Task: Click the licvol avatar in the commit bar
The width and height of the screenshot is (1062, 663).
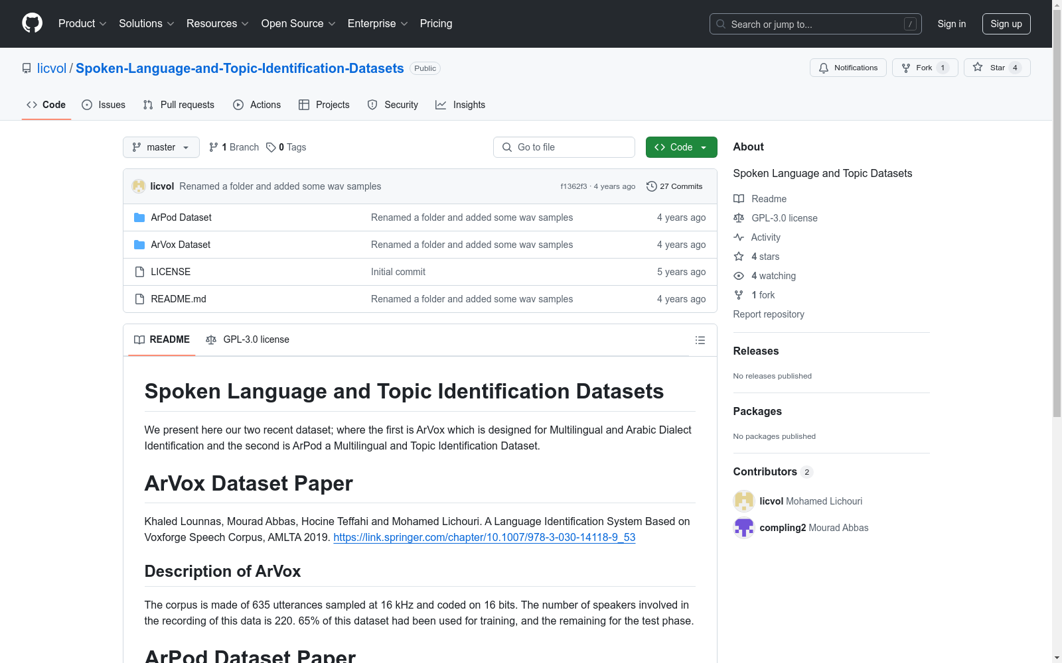Action: pos(139,186)
